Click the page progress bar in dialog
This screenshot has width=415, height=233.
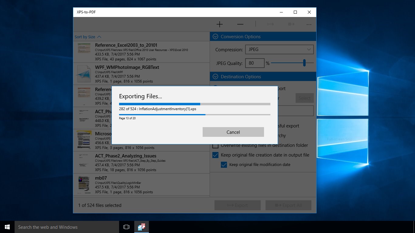[195, 115]
